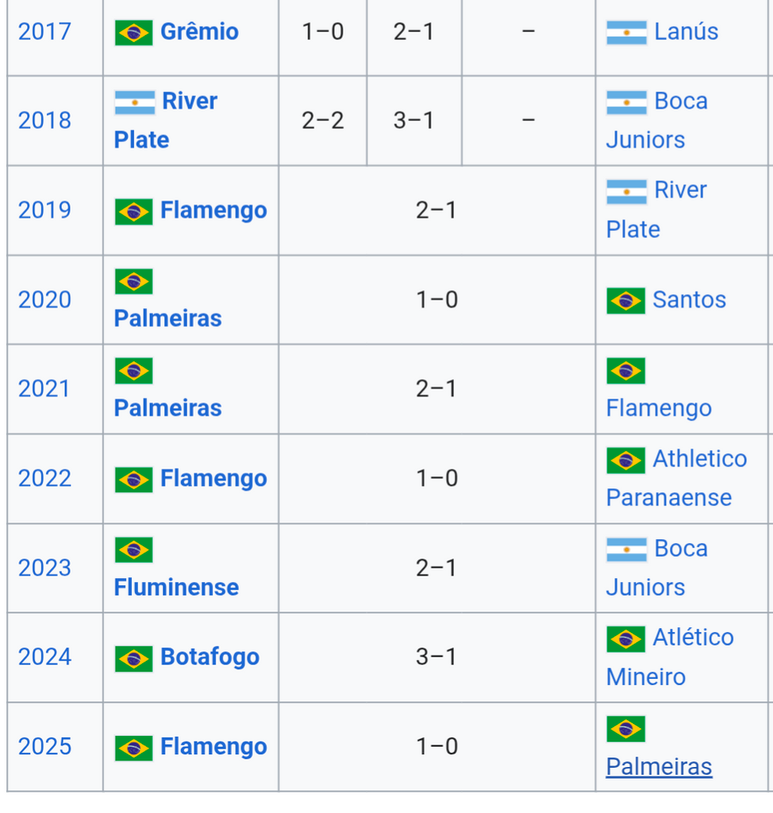773x813 pixels.
Task: Click the Brazil flag next to Botafogo
Action: pos(133,658)
